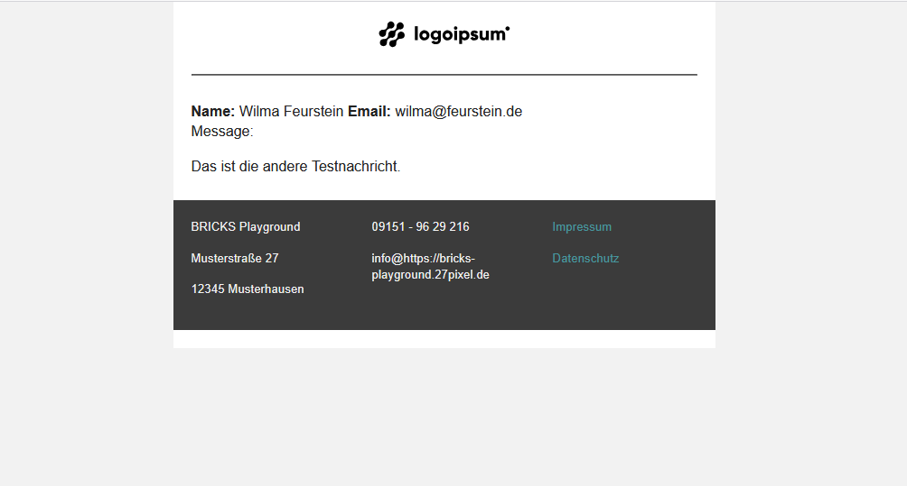This screenshot has width=907, height=486.
Task: Click the Message: label
Action: coord(222,132)
